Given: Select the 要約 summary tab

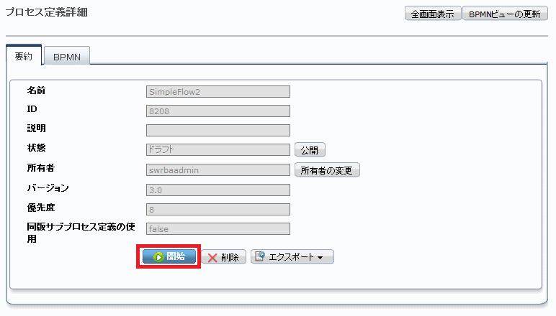Looking at the screenshot, I should click(24, 56).
